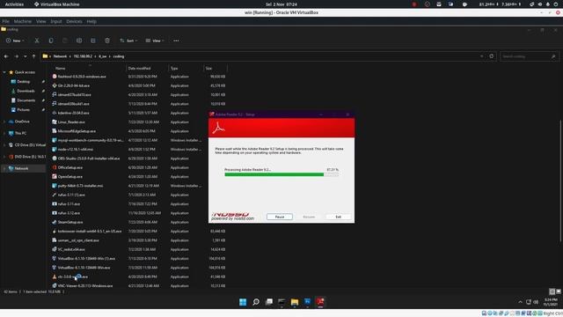Image resolution: width=563 pixels, height=317 pixels.
Task: Open VirtualBox Input menu
Action: [x=56, y=21]
